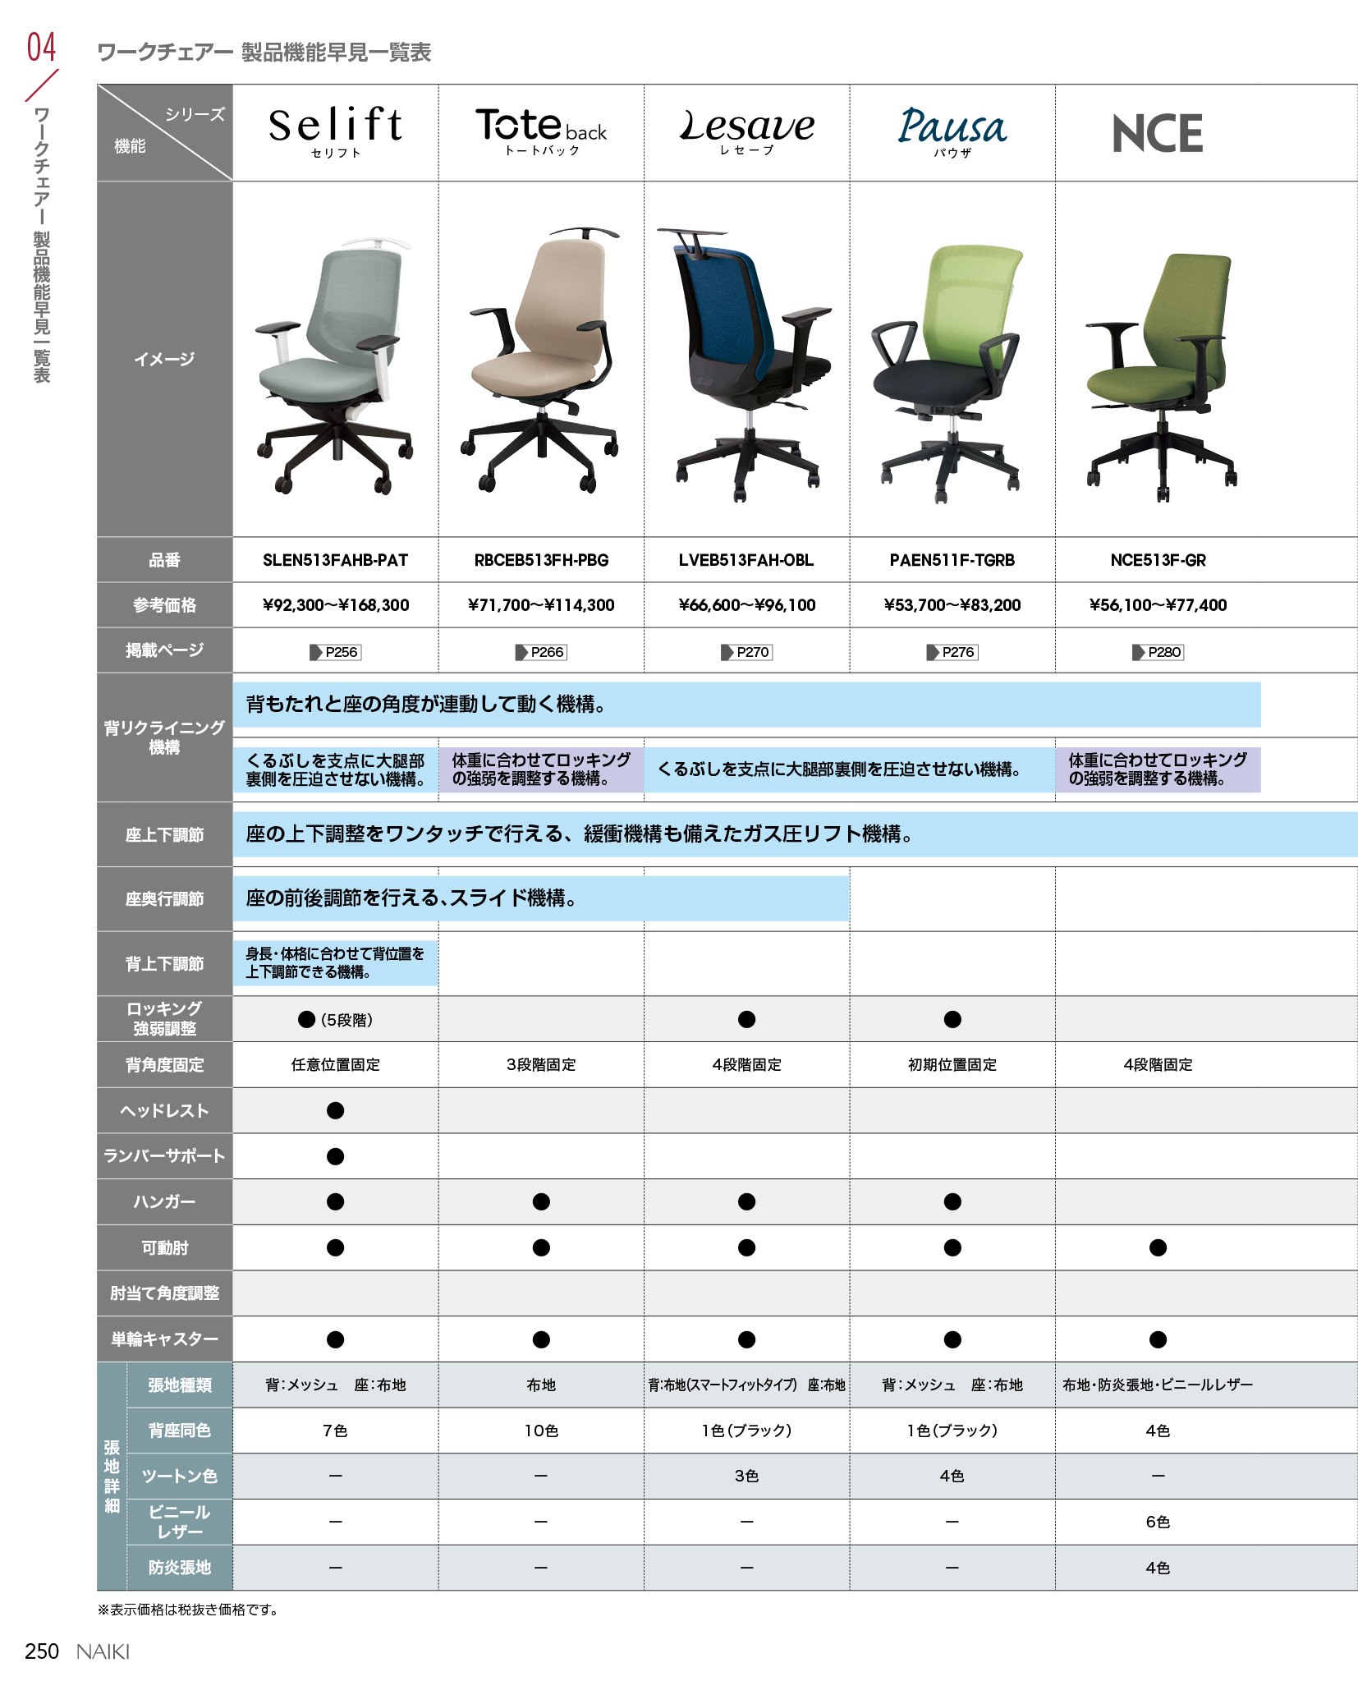The image size is (1358, 1681).
Task: Click the product number SLEN513FAHB-PAT
Action: [x=335, y=560]
